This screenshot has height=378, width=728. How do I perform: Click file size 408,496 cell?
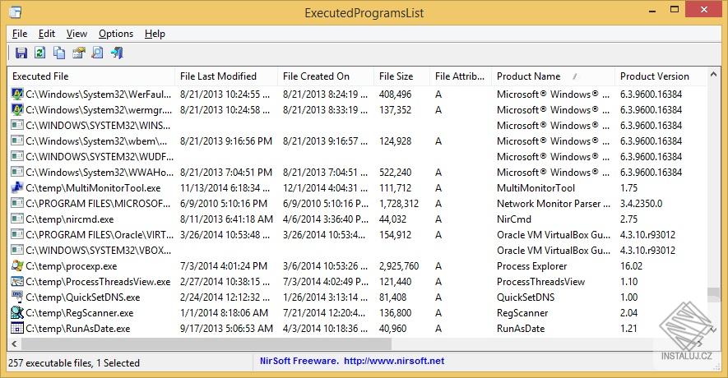[395, 94]
